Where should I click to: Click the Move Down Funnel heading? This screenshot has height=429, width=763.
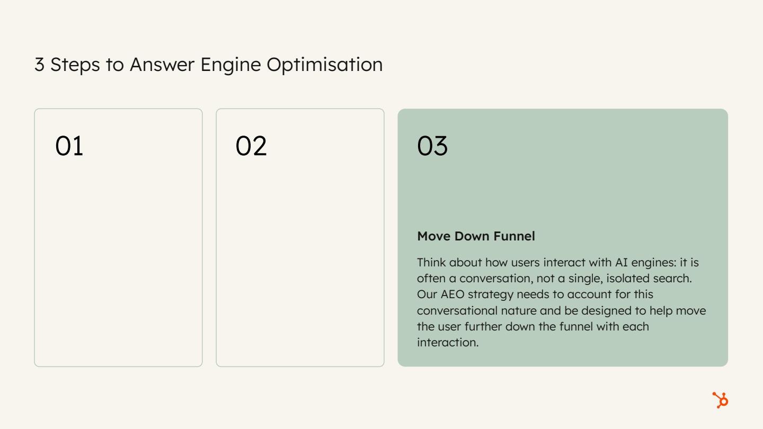[476, 236]
